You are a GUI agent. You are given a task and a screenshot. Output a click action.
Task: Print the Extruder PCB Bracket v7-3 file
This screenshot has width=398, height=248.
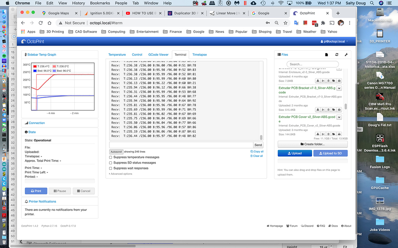point(339,110)
